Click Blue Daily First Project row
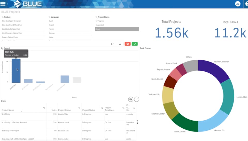The image size is (248, 141). [x=10, y=131]
